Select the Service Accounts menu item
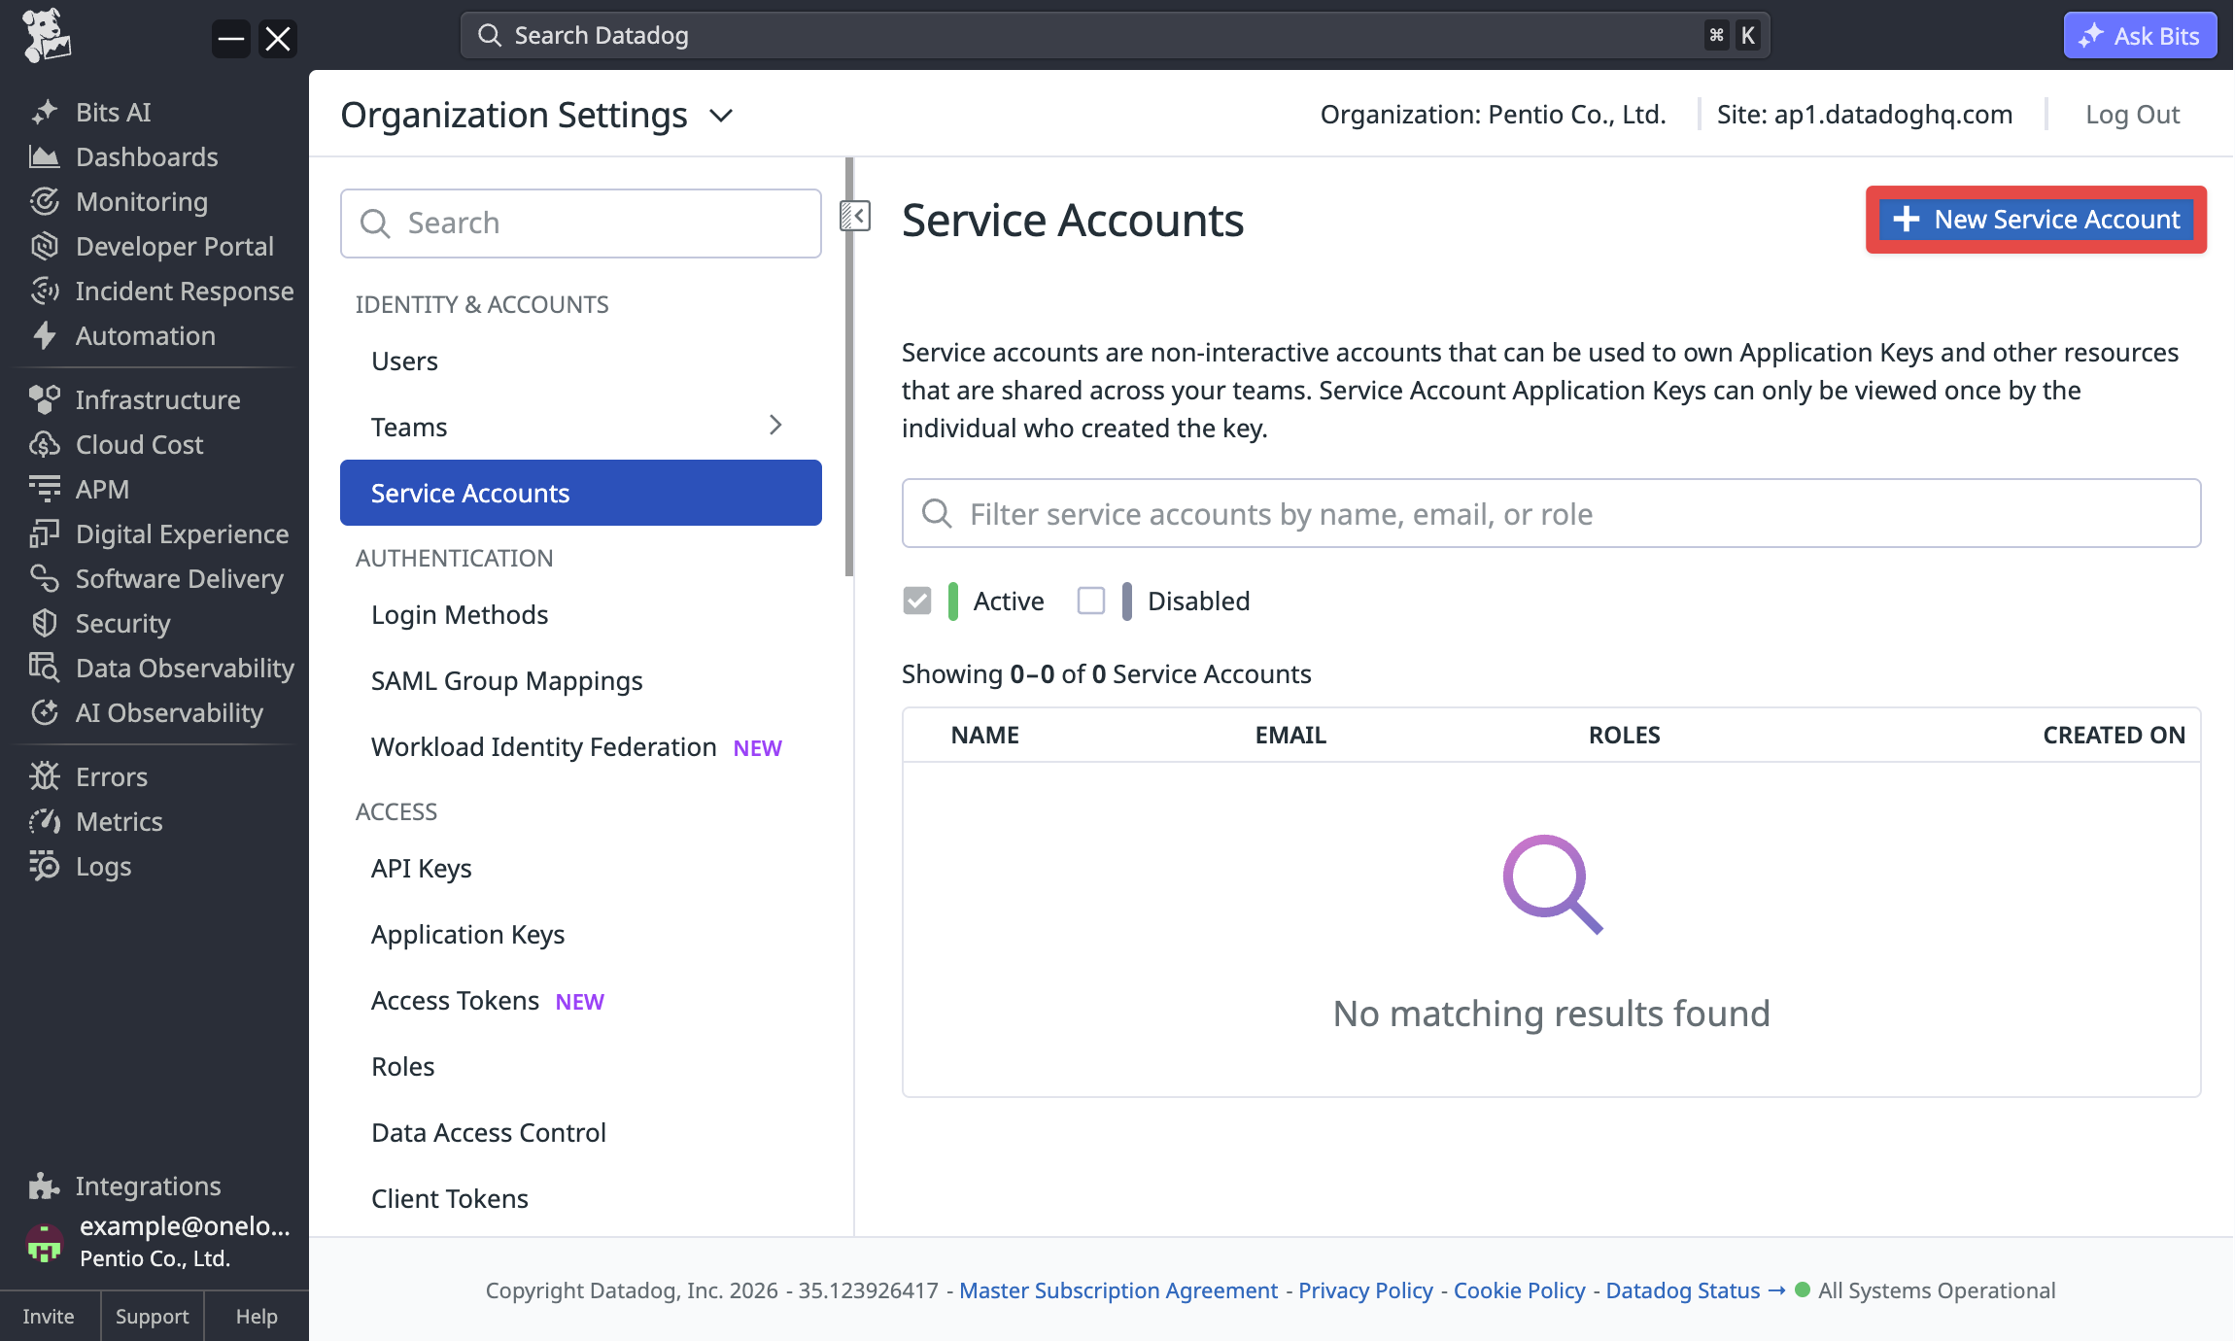The image size is (2235, 1341). point(581,494)
